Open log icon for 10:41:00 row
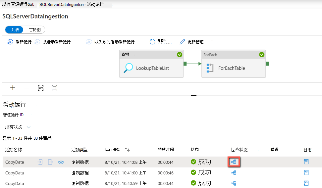Image resolution: width=322 pixels, height=188 pixels. (306, 172)
